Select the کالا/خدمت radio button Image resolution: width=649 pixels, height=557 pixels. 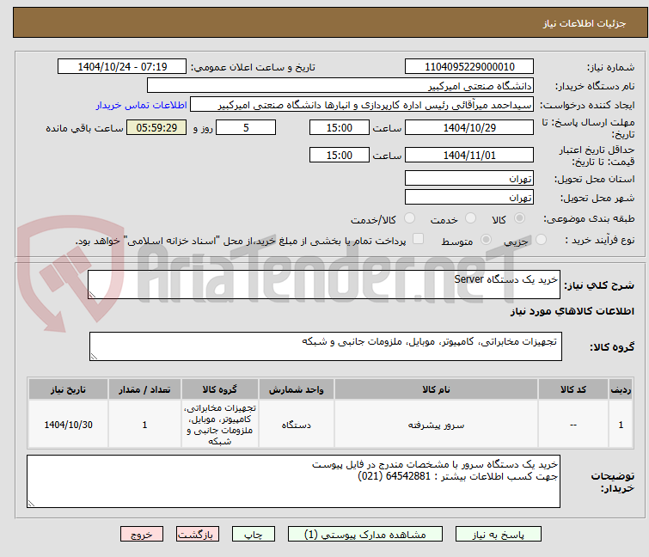click(x=409, y=218)
